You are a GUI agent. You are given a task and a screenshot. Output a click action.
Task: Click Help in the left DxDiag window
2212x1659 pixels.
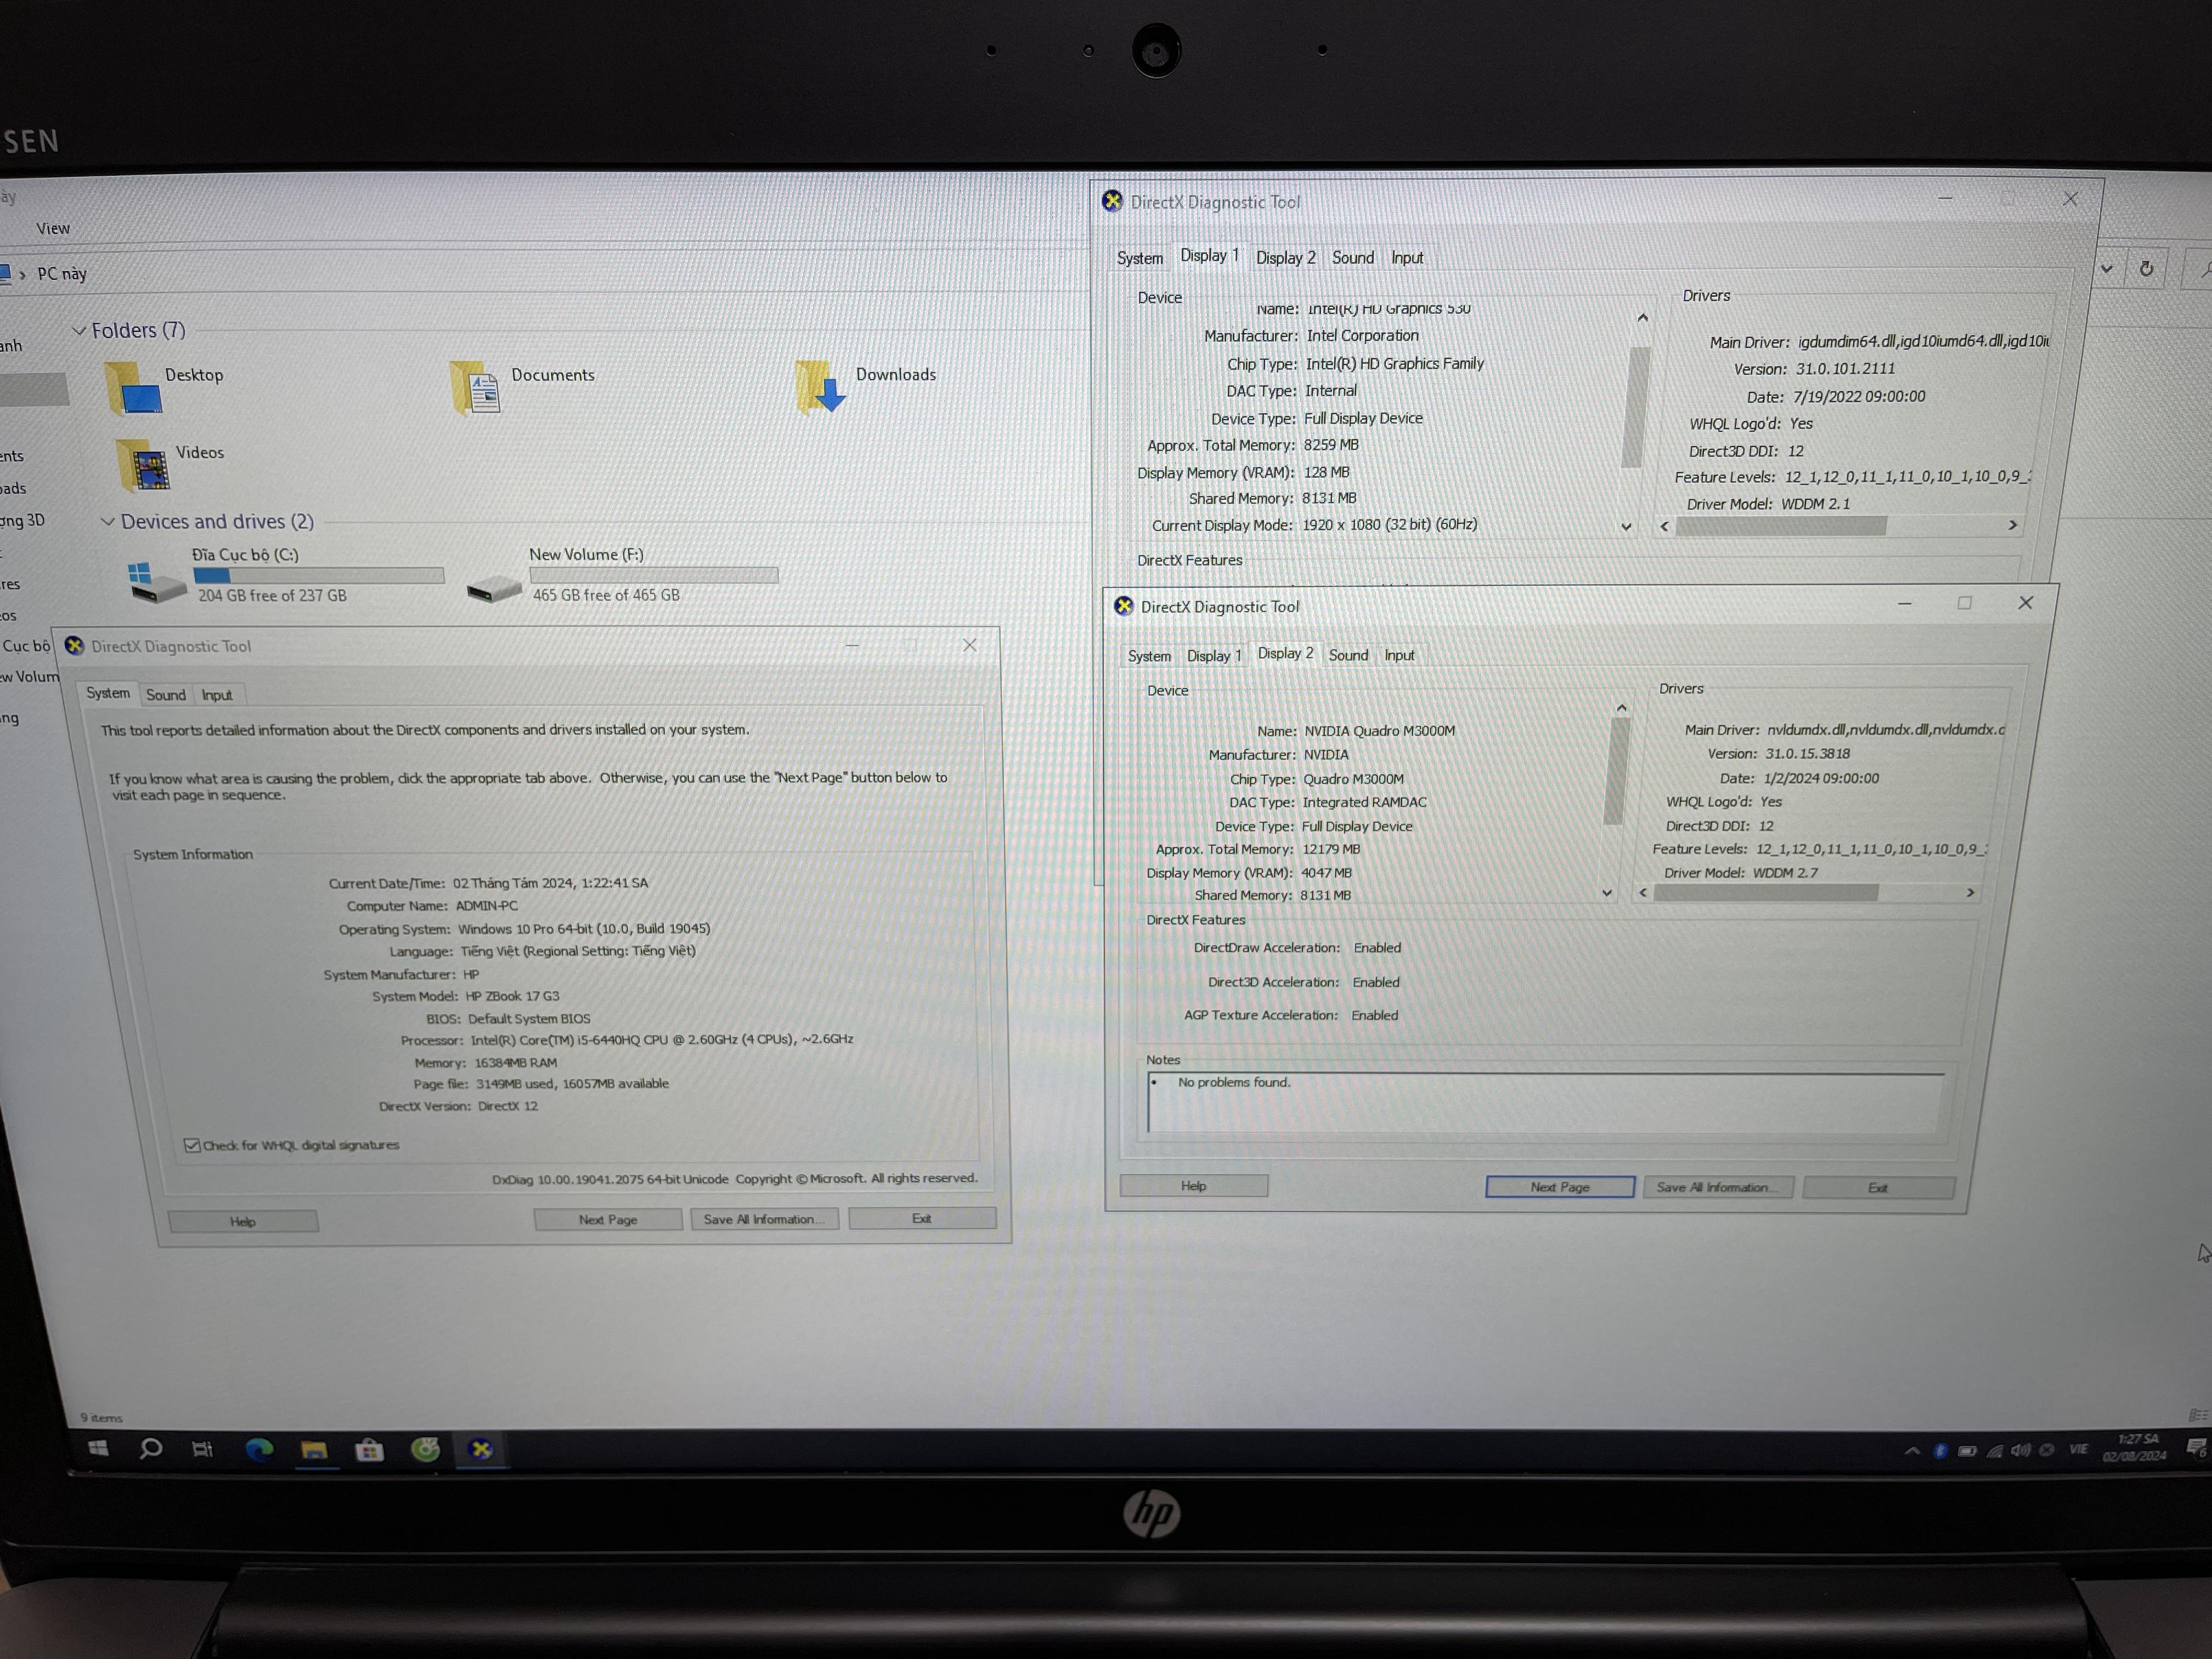(x=243, y=1222)
